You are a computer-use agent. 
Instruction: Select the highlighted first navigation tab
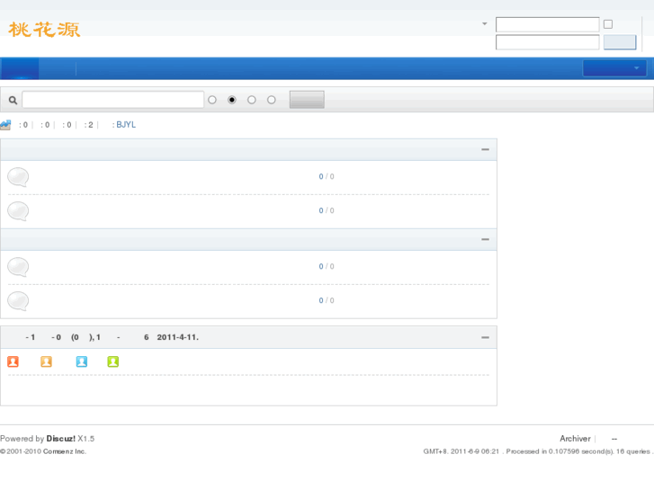coord(20,68)
